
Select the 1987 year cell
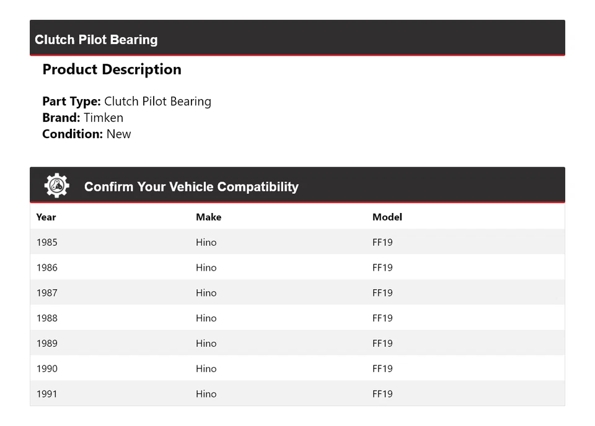pyautogui.click(x=46, y=293)
